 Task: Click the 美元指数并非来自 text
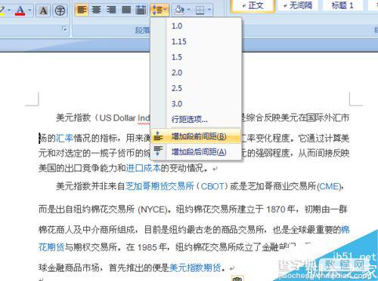pos(91,186)
